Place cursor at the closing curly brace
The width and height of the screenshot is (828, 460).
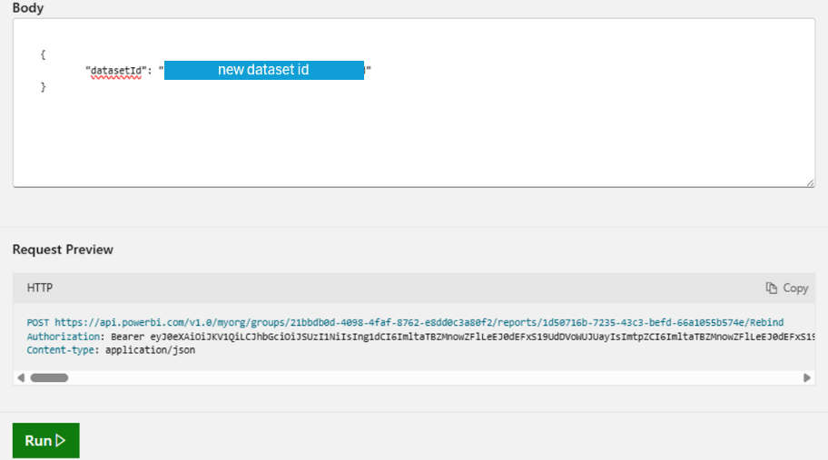[43, 86]
